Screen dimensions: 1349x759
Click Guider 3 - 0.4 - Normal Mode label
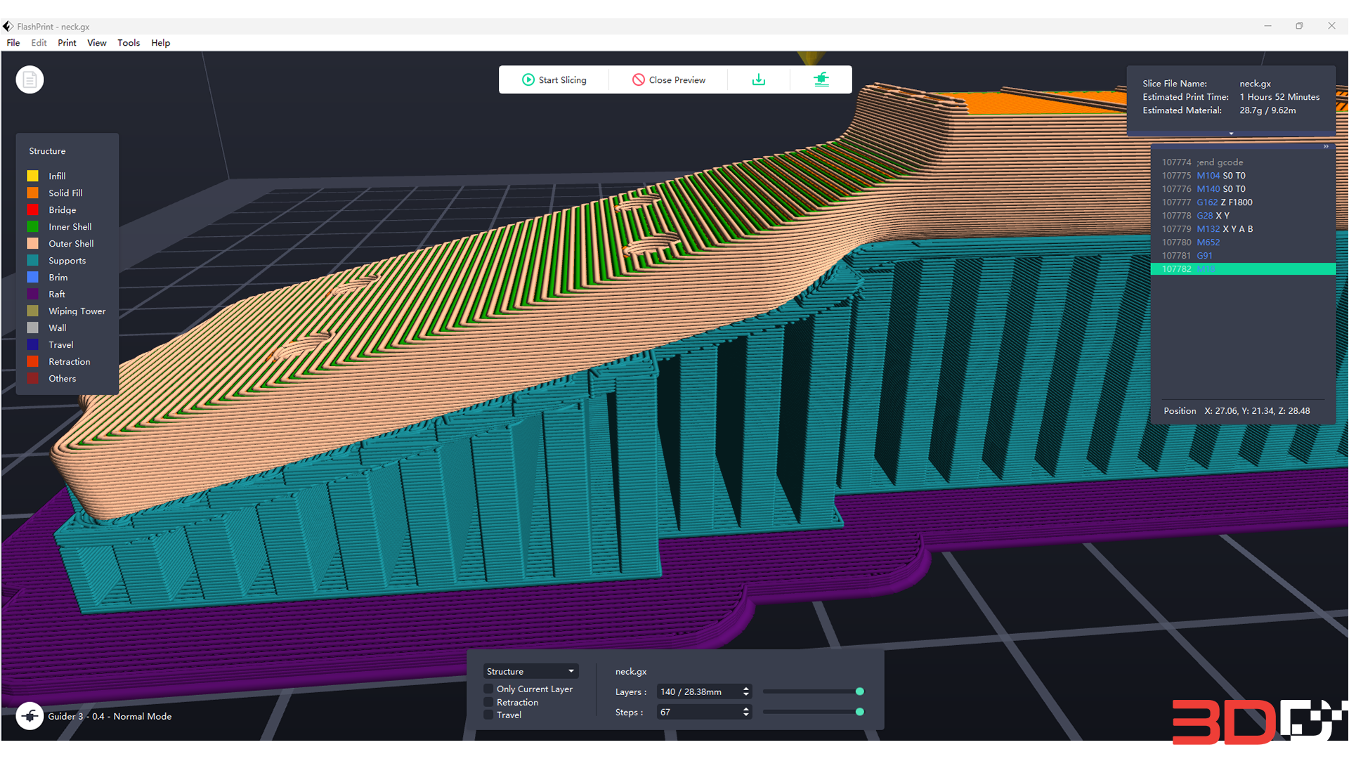pyautogui.click(x=110, y=716)
